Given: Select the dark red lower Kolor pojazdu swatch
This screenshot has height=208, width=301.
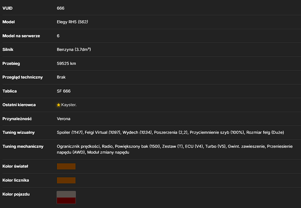Looking at the screenshot, I should click(x=66, y=201).
